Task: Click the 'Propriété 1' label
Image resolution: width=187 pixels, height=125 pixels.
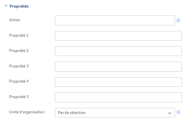Action: pyautogui.click(x=19, y=35)
